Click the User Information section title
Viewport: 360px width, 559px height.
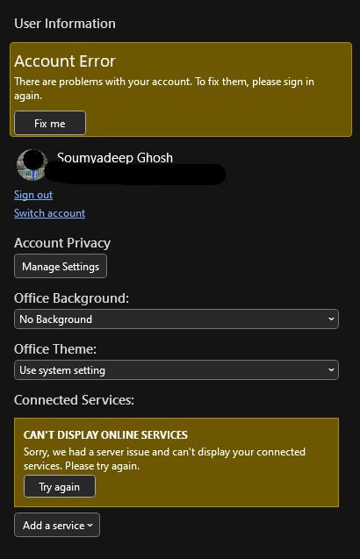[x=65, y=24]
